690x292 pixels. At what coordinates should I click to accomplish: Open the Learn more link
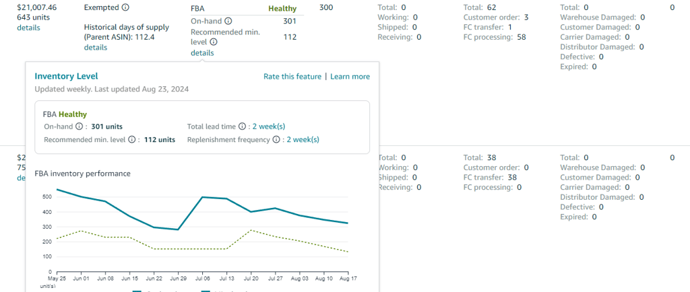tap(350, 77)
